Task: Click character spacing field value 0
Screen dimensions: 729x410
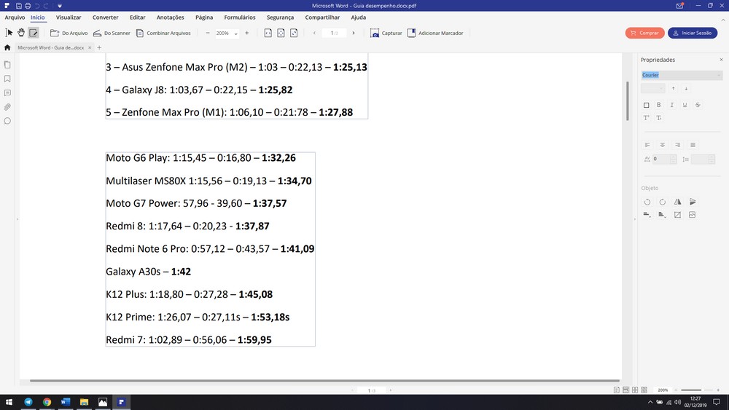Action: coord(660,159)
